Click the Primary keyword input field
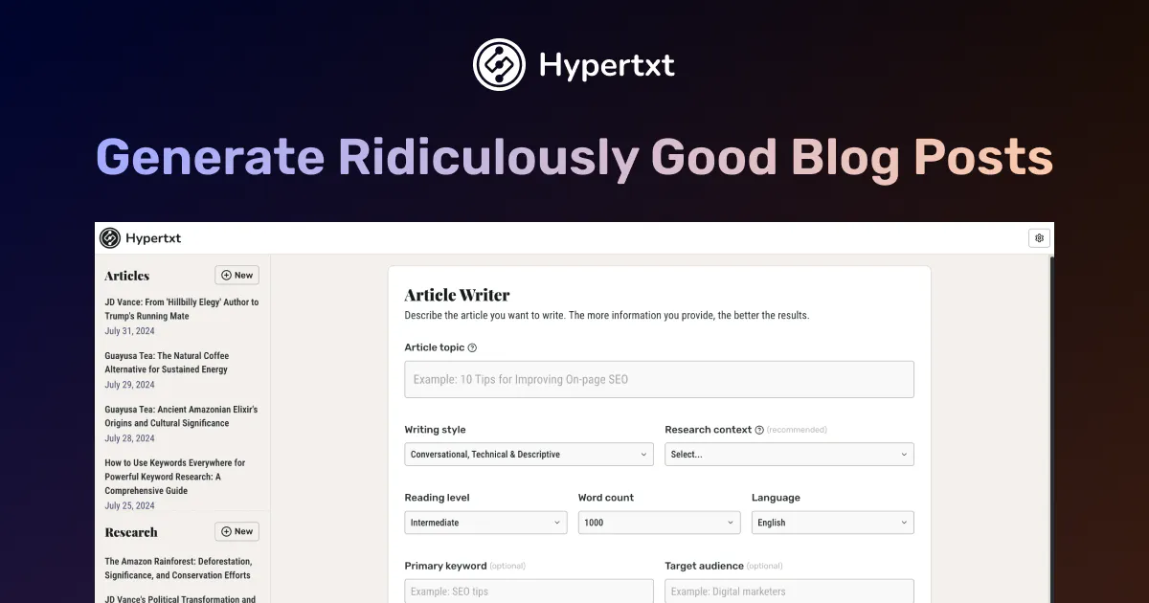Viewport: 1149px width, 603px height. (529, 592)
